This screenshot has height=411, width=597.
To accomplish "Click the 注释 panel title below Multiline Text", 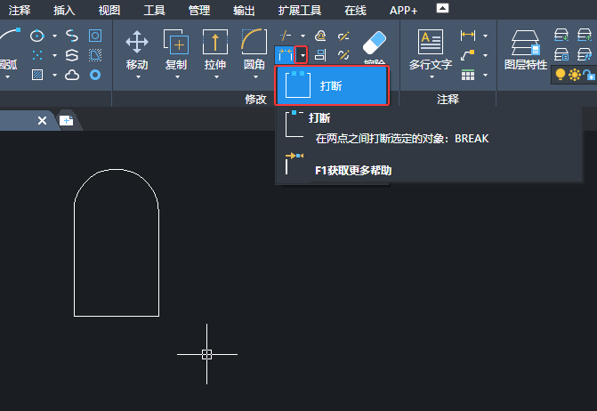I will (x=448, y=100).
